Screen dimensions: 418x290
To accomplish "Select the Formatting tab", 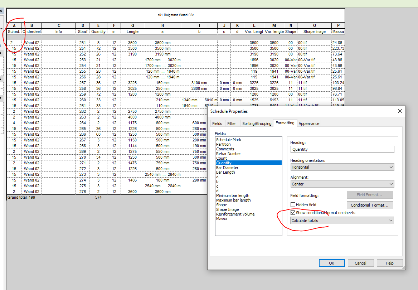I will click(285, 123).
